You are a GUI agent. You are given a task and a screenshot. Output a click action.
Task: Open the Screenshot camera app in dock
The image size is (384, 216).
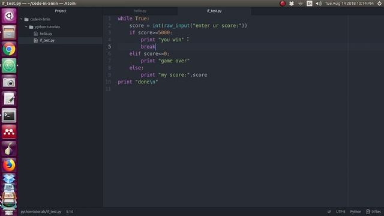point(9,82)
